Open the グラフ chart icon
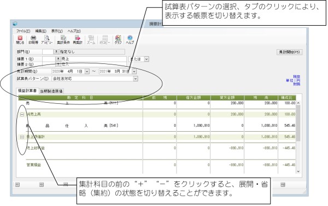328x206 pixels. (x=118, y=40)
